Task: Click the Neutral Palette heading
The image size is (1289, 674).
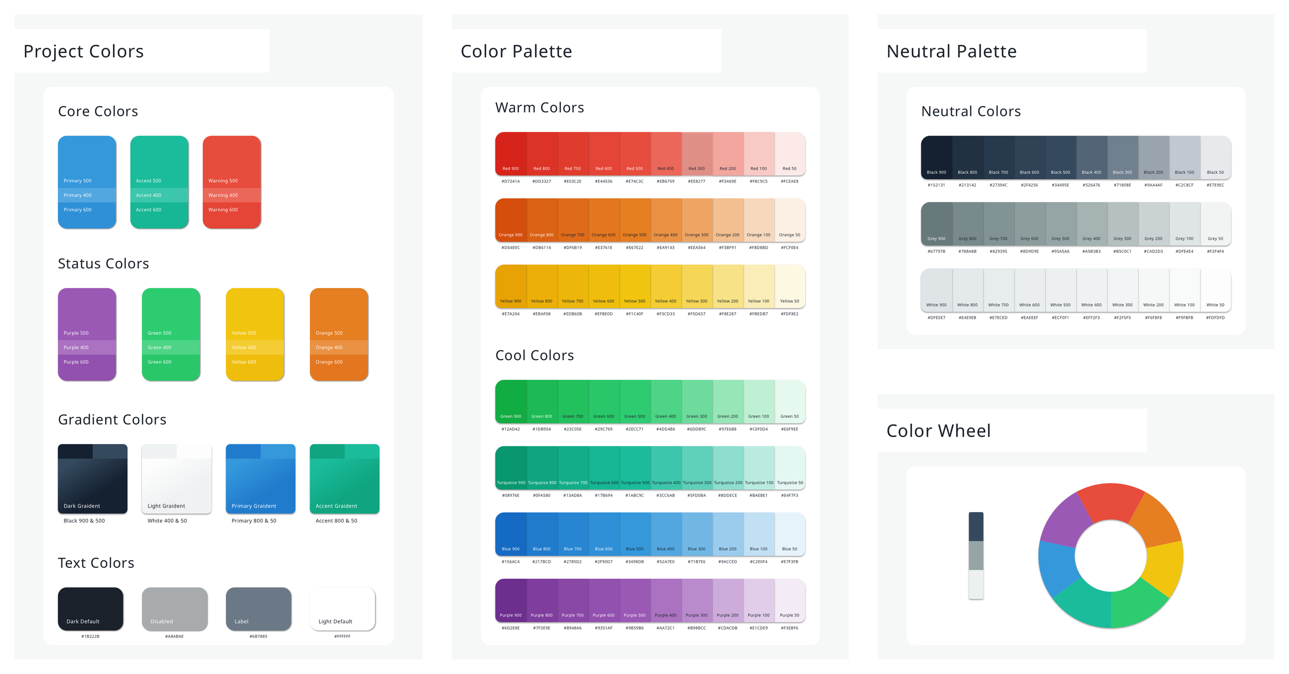Action: [x=951, y=51]
